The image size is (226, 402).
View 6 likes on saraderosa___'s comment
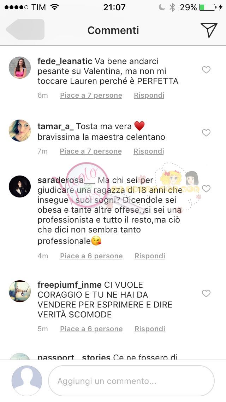coord(91,256)
